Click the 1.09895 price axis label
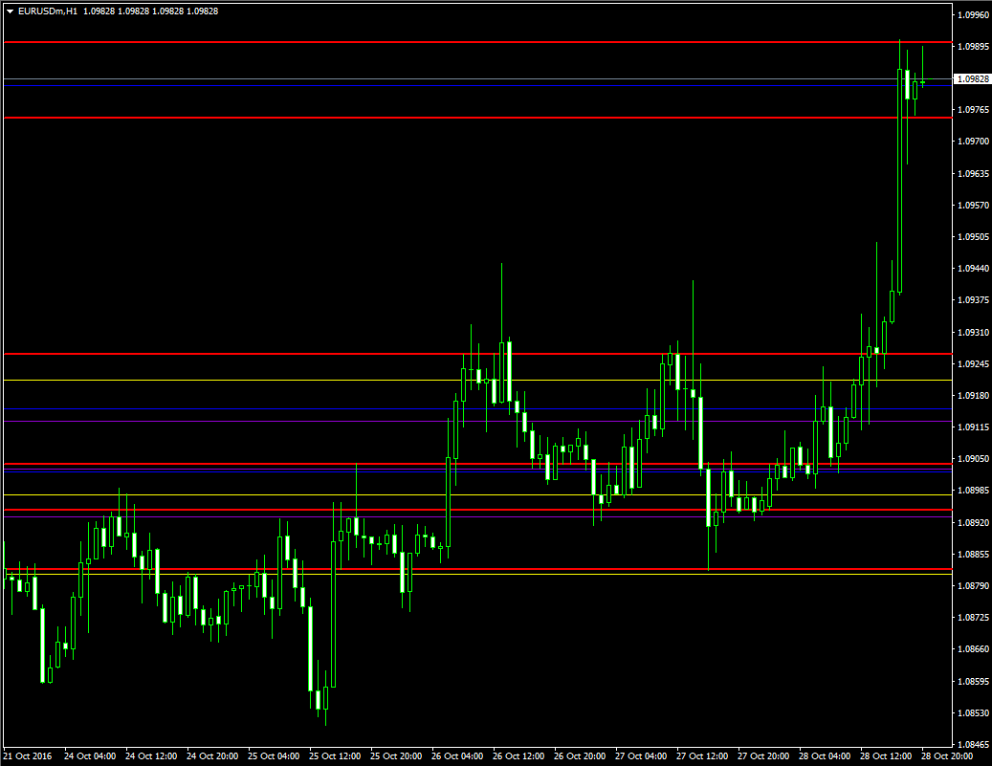This screenshot has height=766, width=992. coord(973,47)
